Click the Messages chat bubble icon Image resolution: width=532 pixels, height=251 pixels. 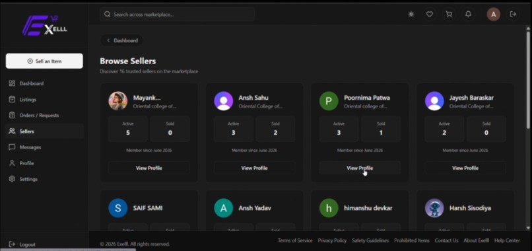point(13,147)
